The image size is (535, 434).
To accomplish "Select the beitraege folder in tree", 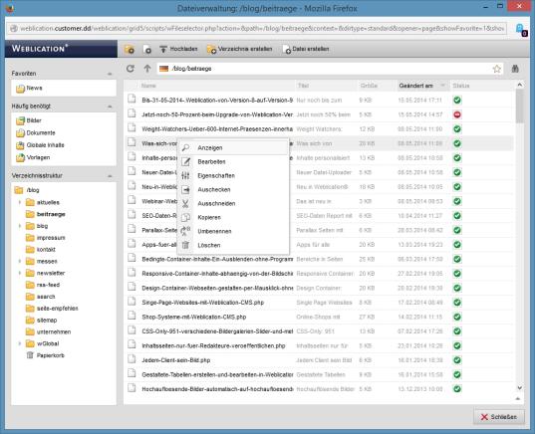I will (46, 214).
